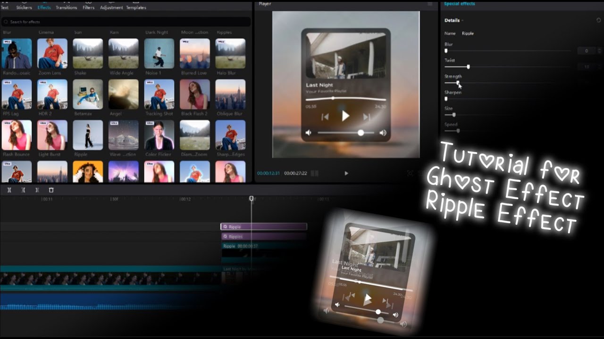604x339 pixels.
Task: Focus the Search for effects field
Action: click(x=126, y=22)
